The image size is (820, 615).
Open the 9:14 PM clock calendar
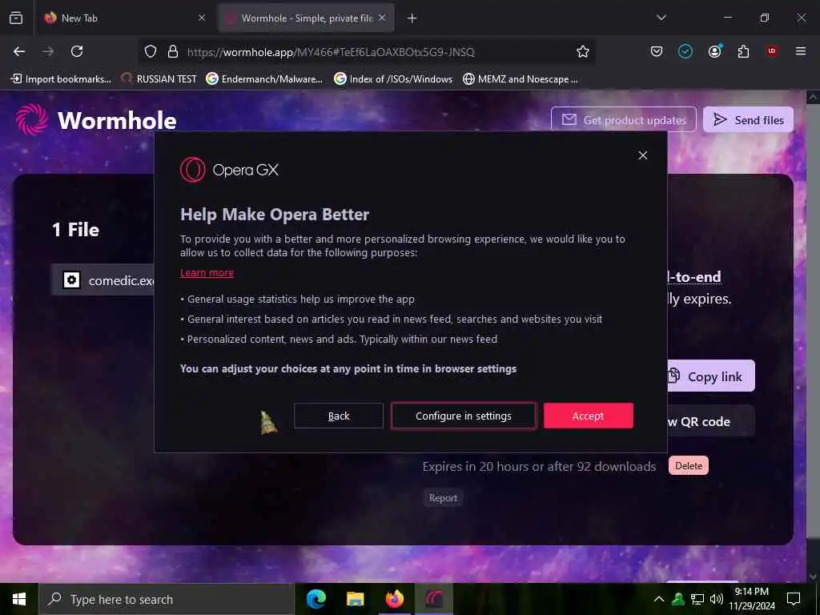click(x=752, y=599)
